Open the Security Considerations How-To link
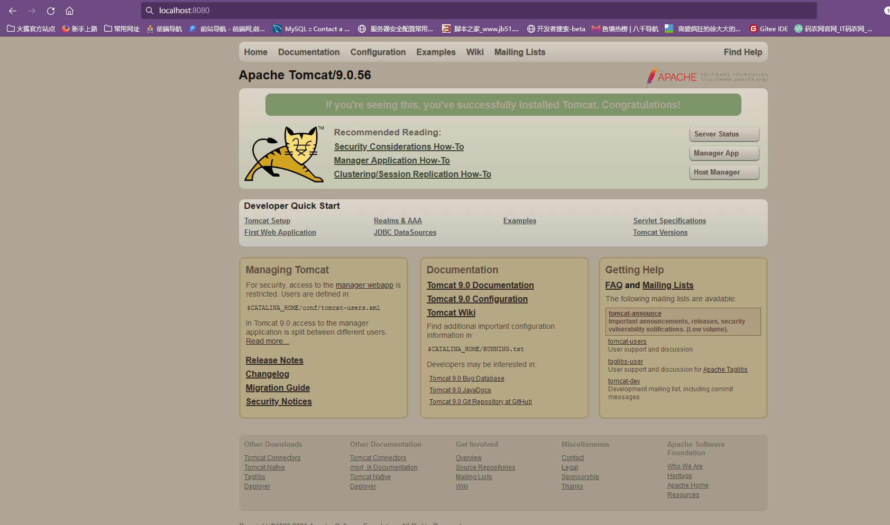 tap(398, 146)
